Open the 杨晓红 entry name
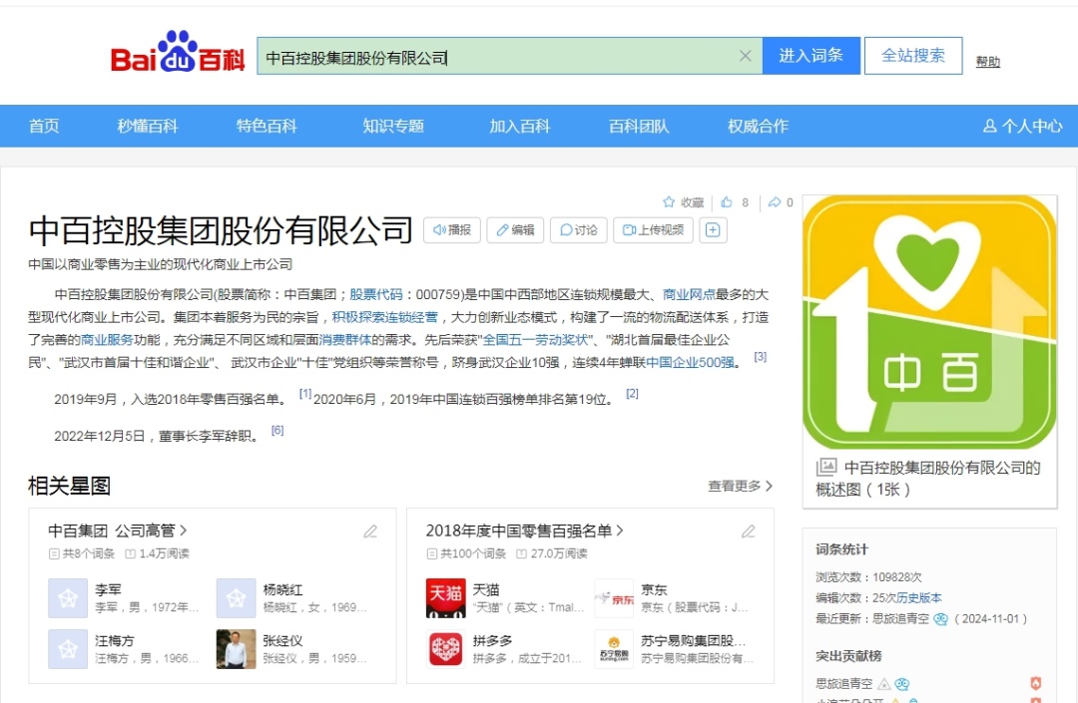The height and width of the screenshot is (703, 1078). point(282,589)
